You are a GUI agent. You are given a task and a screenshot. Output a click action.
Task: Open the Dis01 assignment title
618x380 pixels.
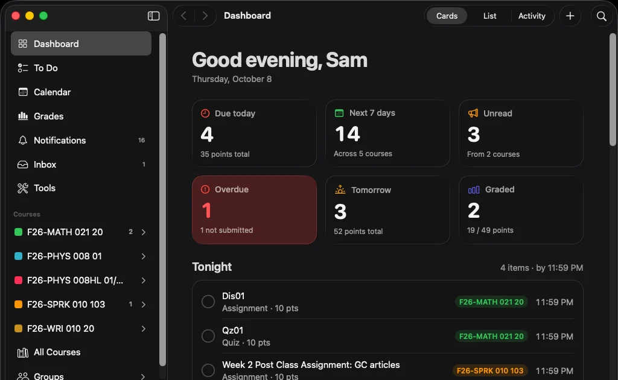[234, 296]
